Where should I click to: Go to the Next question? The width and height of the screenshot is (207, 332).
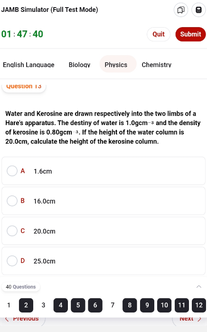[x=189, y=319]
